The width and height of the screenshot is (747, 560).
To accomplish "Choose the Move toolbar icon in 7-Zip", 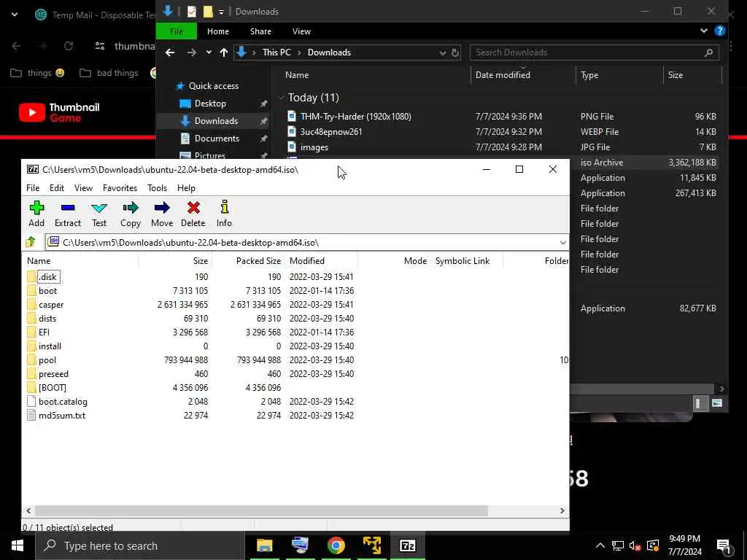I will (x=162, y=214).
